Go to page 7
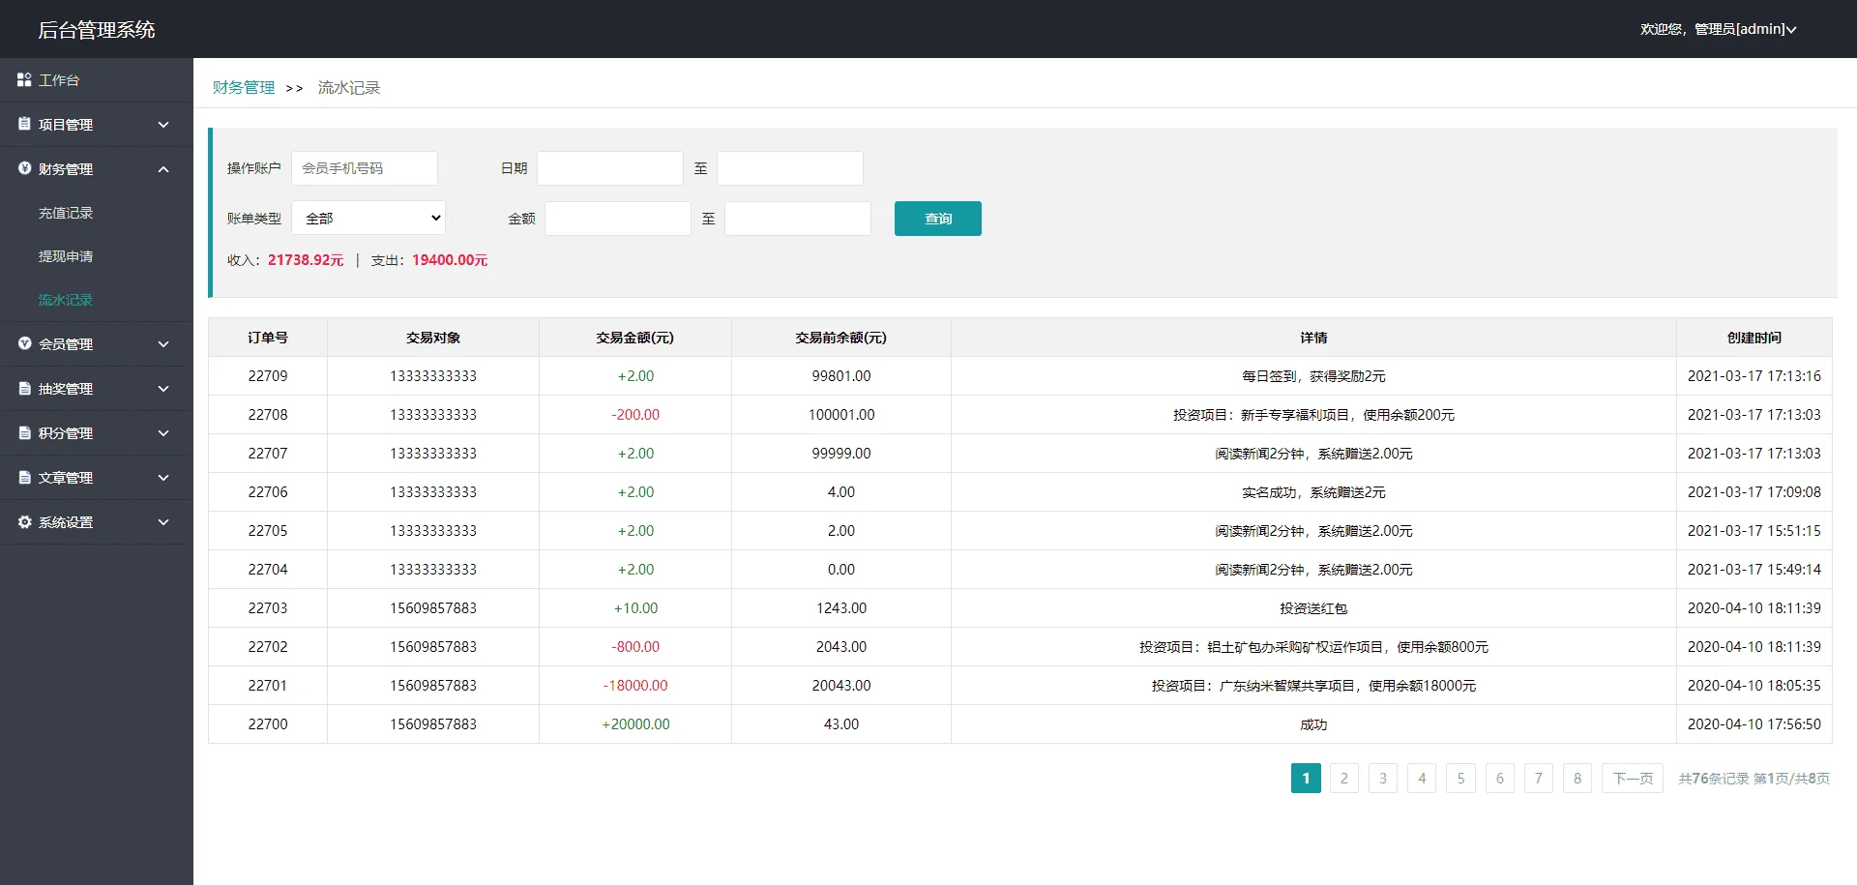Screen dimensions: 1857x885 1539,779
